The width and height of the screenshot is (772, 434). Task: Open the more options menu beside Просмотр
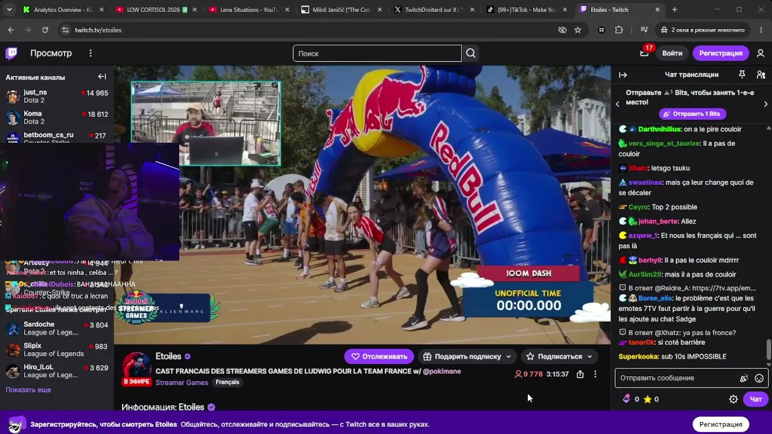click(x=90, y=53)
